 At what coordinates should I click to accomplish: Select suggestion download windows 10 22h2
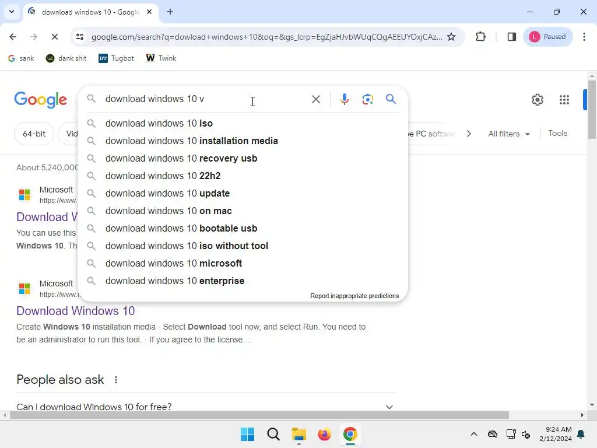(x=243, y=176)
